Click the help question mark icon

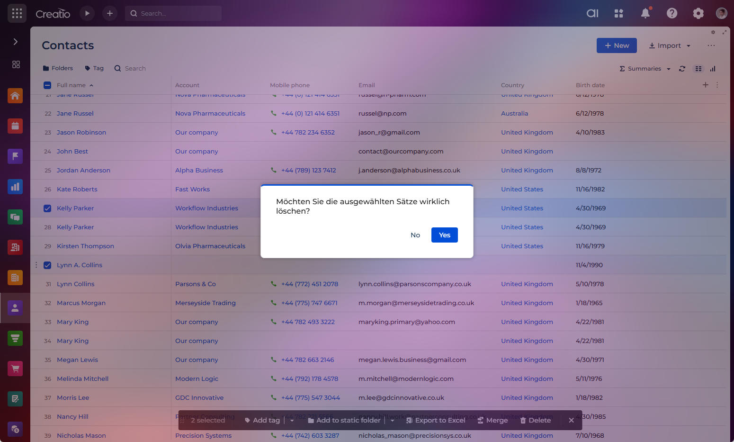pos(671,13)
